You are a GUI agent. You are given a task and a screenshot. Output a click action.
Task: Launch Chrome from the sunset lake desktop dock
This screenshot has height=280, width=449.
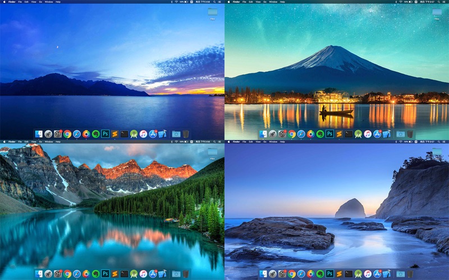[67, 134]
